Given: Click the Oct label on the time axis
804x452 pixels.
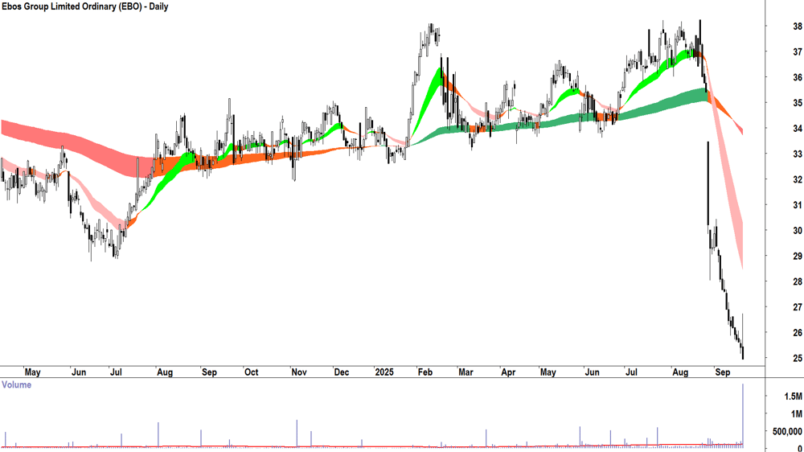Looking at the screenshot, I should pyautogui.click(x=251, y=372).
